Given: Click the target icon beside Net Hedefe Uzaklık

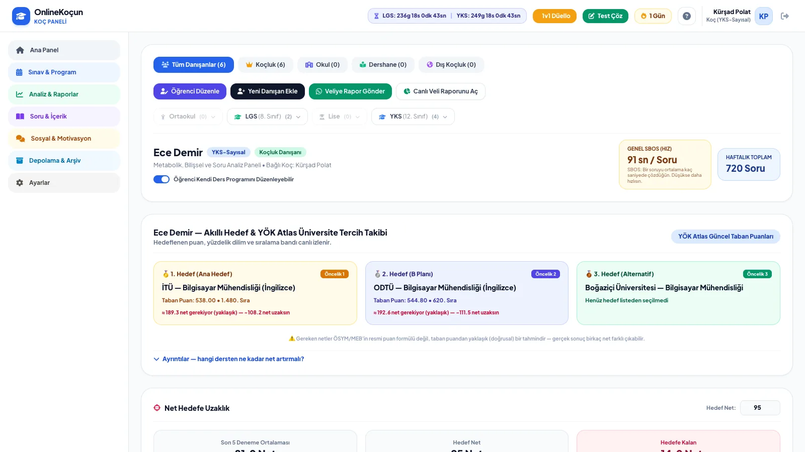Looking at the screenshot, I should [157, 408].
